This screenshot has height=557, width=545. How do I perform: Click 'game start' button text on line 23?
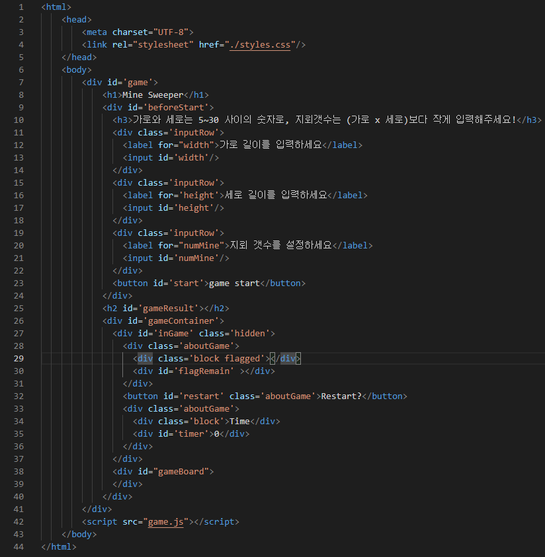tap(234, 283)
